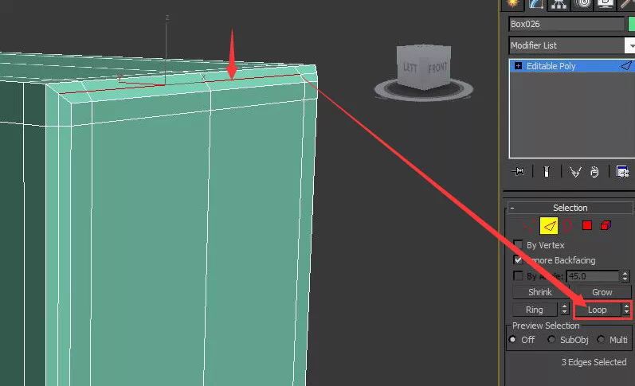
Task: Open the Hierarchy command panel tab
Action: click(x=559, y=4)
